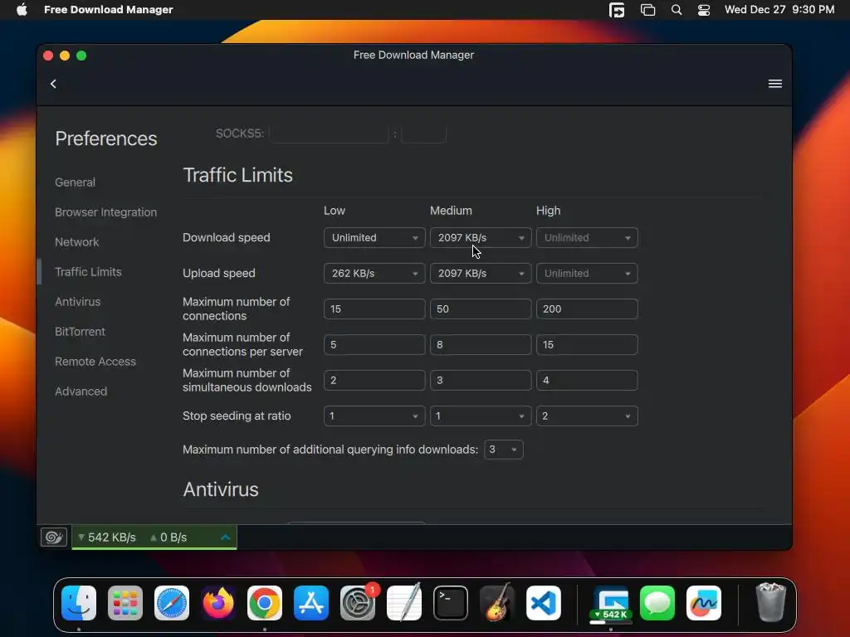The width and height of the screenshot is (850, 637).
Task: Click the screen switch icon in menu bar
Action: click(x=617, y=10)
